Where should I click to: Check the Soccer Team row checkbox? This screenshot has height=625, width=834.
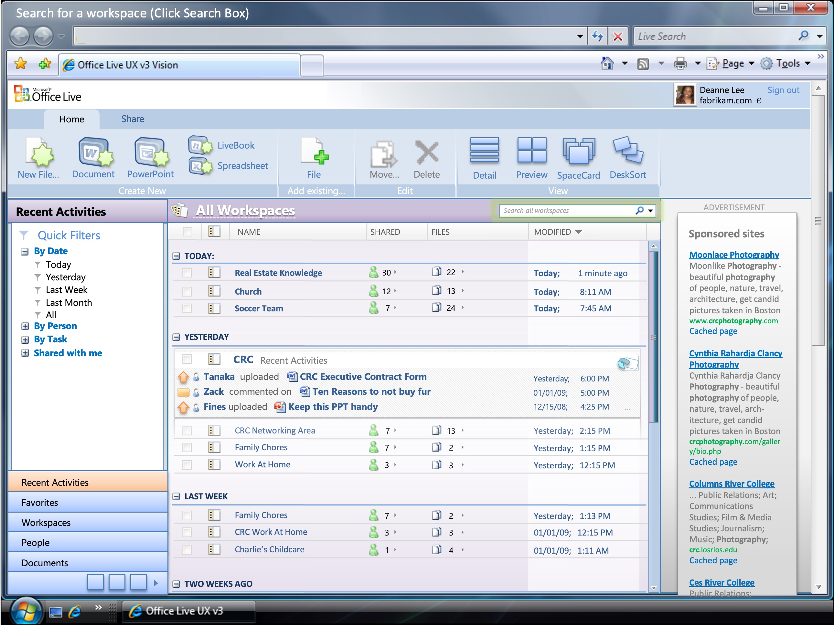[x=187, y=308]
